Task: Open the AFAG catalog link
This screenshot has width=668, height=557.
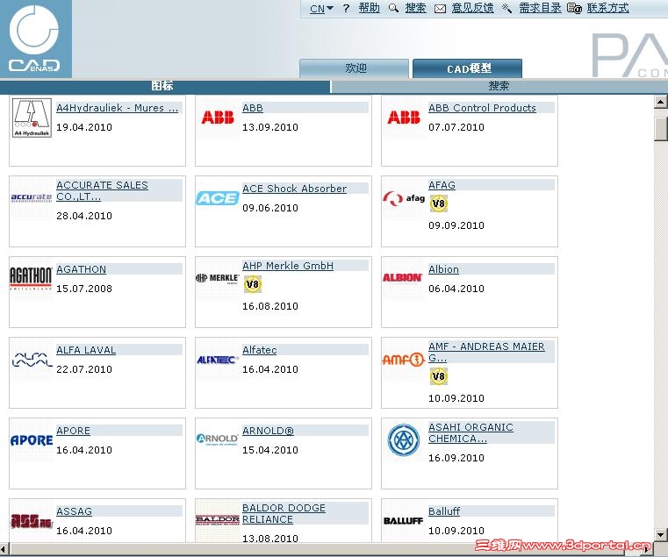Action: tap(442, 185)
